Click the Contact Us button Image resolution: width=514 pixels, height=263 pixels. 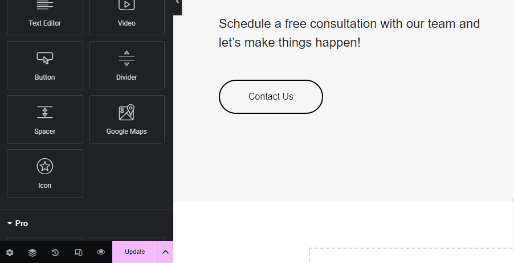pyautogui.click(x=271, y=97)
